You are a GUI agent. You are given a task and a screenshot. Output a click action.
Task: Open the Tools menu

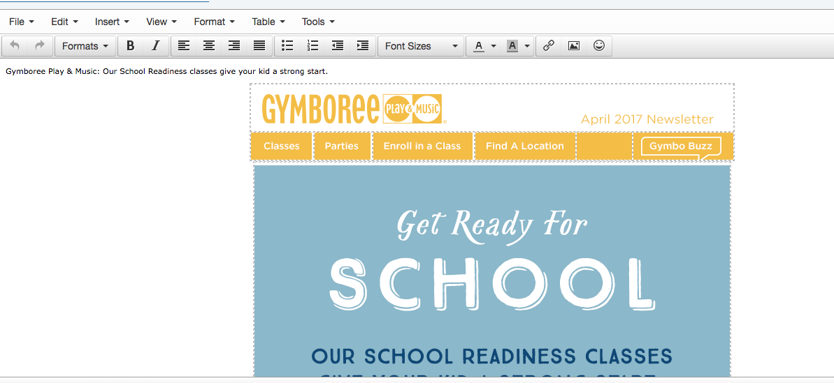click(x=318, y=22)
